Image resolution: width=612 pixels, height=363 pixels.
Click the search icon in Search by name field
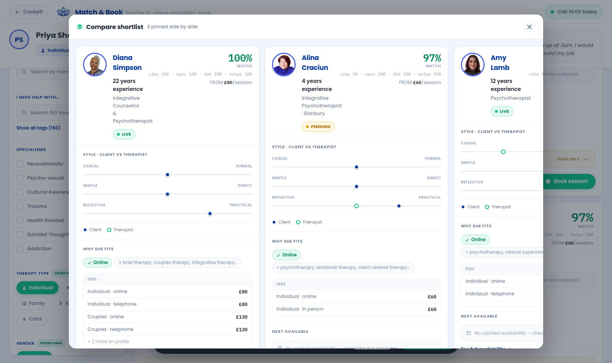click(x=24, y=71)
